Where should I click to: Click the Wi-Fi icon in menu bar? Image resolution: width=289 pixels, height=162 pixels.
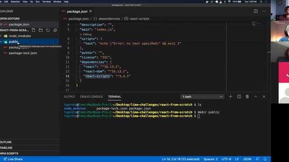[x=229, y=2]
